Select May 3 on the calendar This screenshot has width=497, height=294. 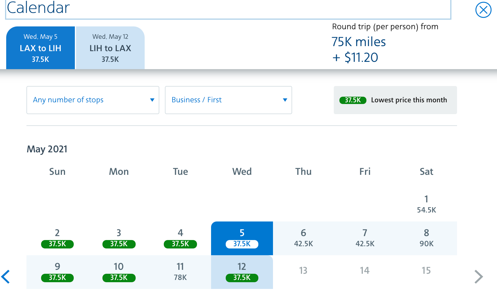click(x=119, y=238)
